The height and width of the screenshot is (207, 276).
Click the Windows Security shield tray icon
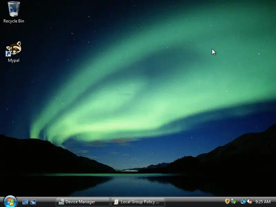pos(227,201)
